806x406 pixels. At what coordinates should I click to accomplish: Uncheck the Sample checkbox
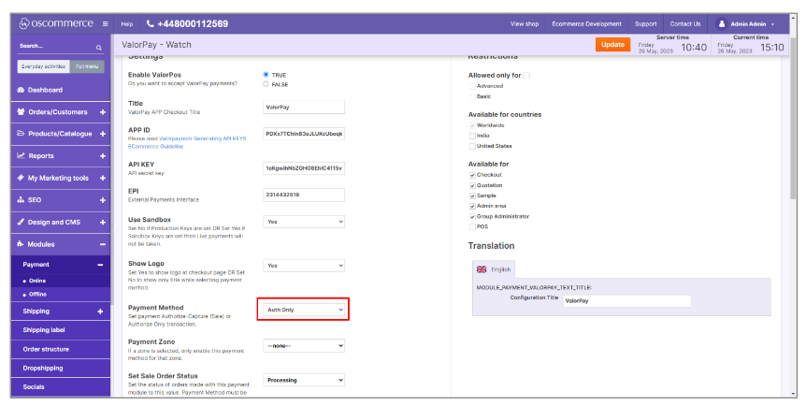(472, 196)
